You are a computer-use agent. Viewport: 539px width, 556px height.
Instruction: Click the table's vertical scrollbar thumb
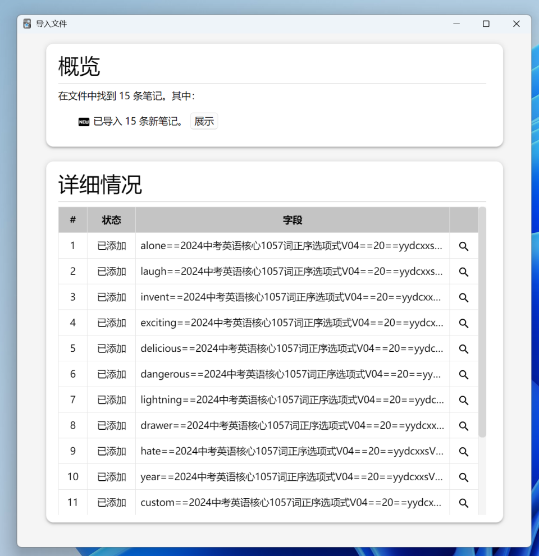point(482,322)
